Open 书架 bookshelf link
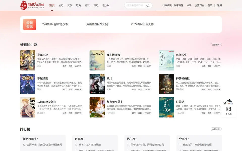Image resolution: width=242 pixels, height=151 pixels. click(189, 5)
